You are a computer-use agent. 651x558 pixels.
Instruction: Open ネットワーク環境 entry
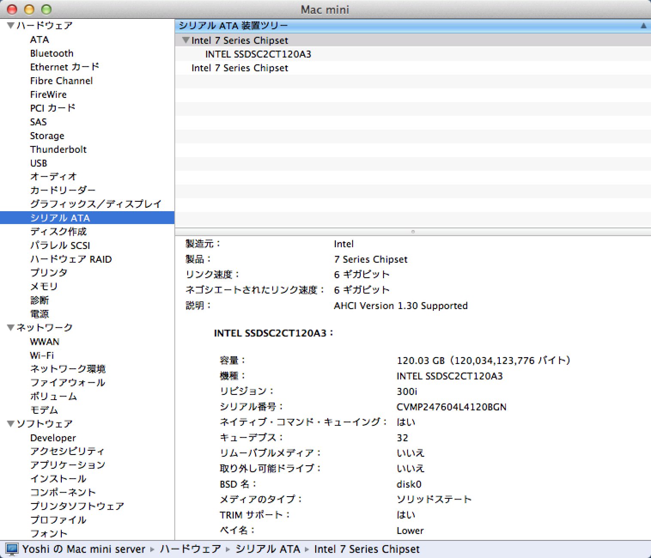(68, 369)
